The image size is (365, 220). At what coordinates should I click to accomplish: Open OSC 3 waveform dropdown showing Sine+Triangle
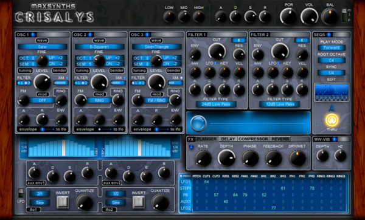coord(157,47)
